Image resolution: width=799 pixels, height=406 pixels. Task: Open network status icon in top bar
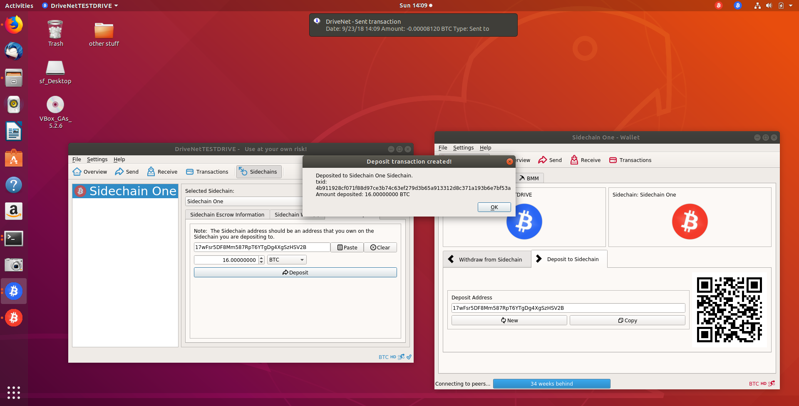click(757, 5)
